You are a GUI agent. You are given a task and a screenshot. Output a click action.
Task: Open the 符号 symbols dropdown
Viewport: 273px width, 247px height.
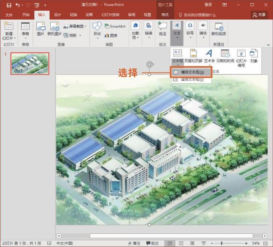(x=190, y=30)
